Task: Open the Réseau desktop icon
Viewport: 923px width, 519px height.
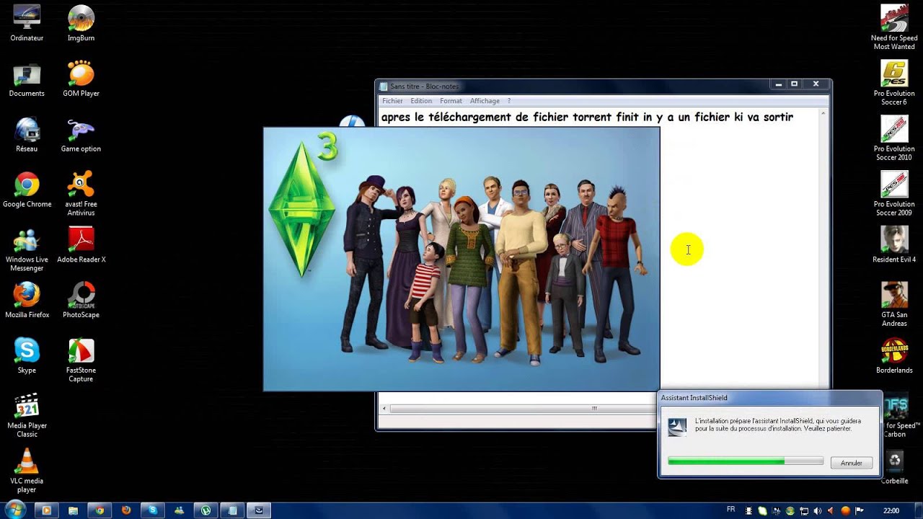Action: pos(27,135)
